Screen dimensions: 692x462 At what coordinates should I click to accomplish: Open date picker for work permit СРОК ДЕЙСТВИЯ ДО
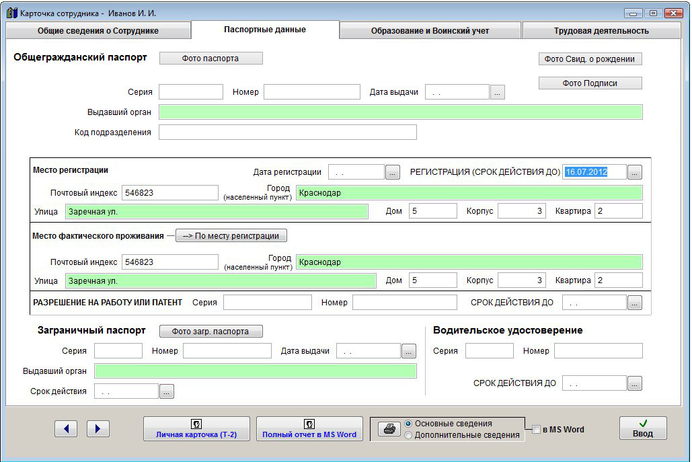tap(635, 303)
